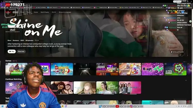Screen dimensions: 193x108
Task: Open the Shell Shockers bookmark
Action: tap(157, 7)
